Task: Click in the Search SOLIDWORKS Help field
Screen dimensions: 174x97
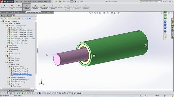Action: coord(150,2)
